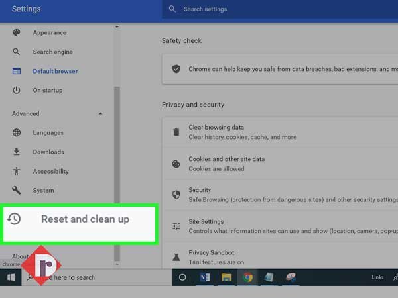Screen dimensions: 398x298
Task: Click the Safety check shield icon
Action: [176, 69]
